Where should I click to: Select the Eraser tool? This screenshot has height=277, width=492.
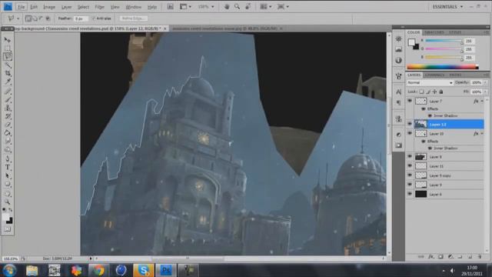point(8,125)
